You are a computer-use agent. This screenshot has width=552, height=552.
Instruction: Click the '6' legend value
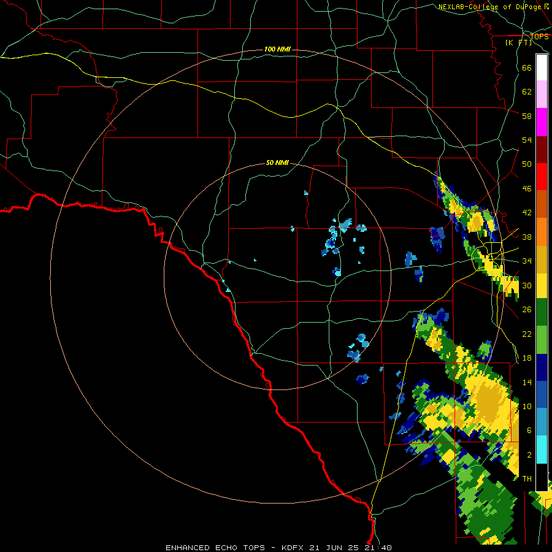(529, 430)
